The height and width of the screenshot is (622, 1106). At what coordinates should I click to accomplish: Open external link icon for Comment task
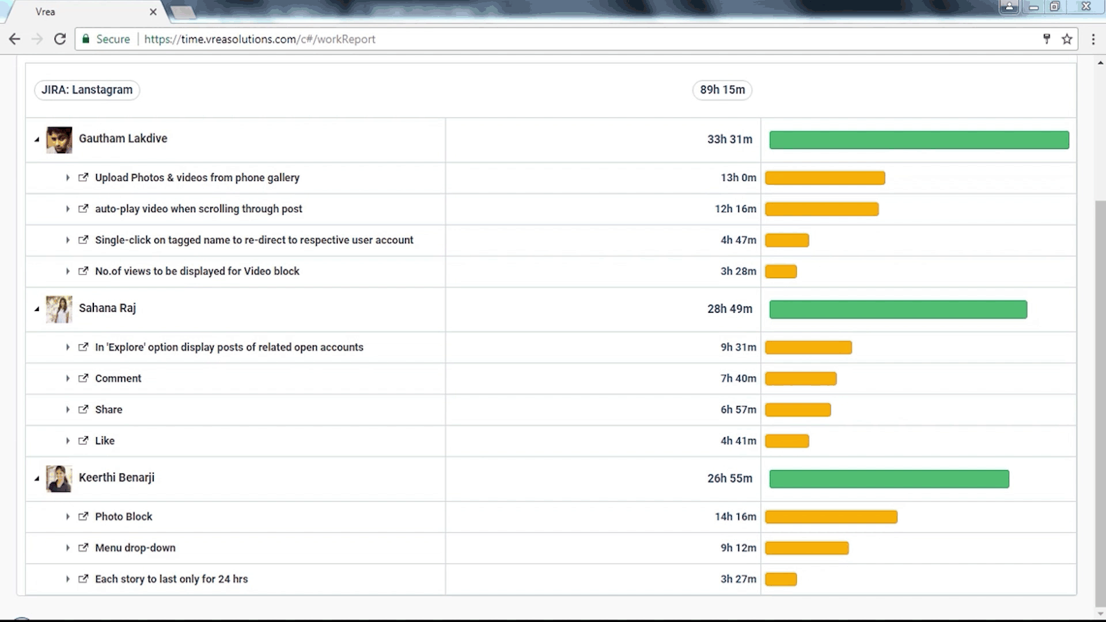[x=84, y=378]
